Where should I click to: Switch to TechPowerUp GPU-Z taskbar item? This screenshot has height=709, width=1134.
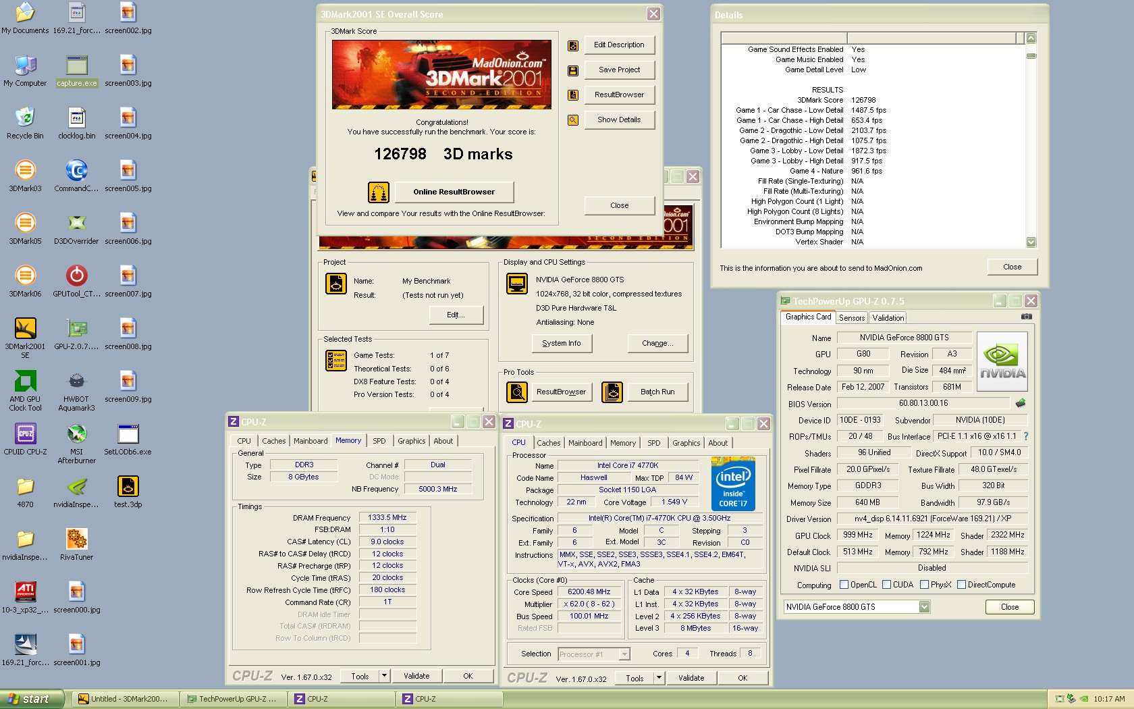[234, 699]
